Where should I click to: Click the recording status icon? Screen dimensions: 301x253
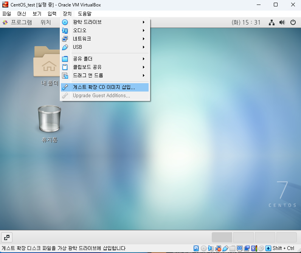[x=247, y=248]
